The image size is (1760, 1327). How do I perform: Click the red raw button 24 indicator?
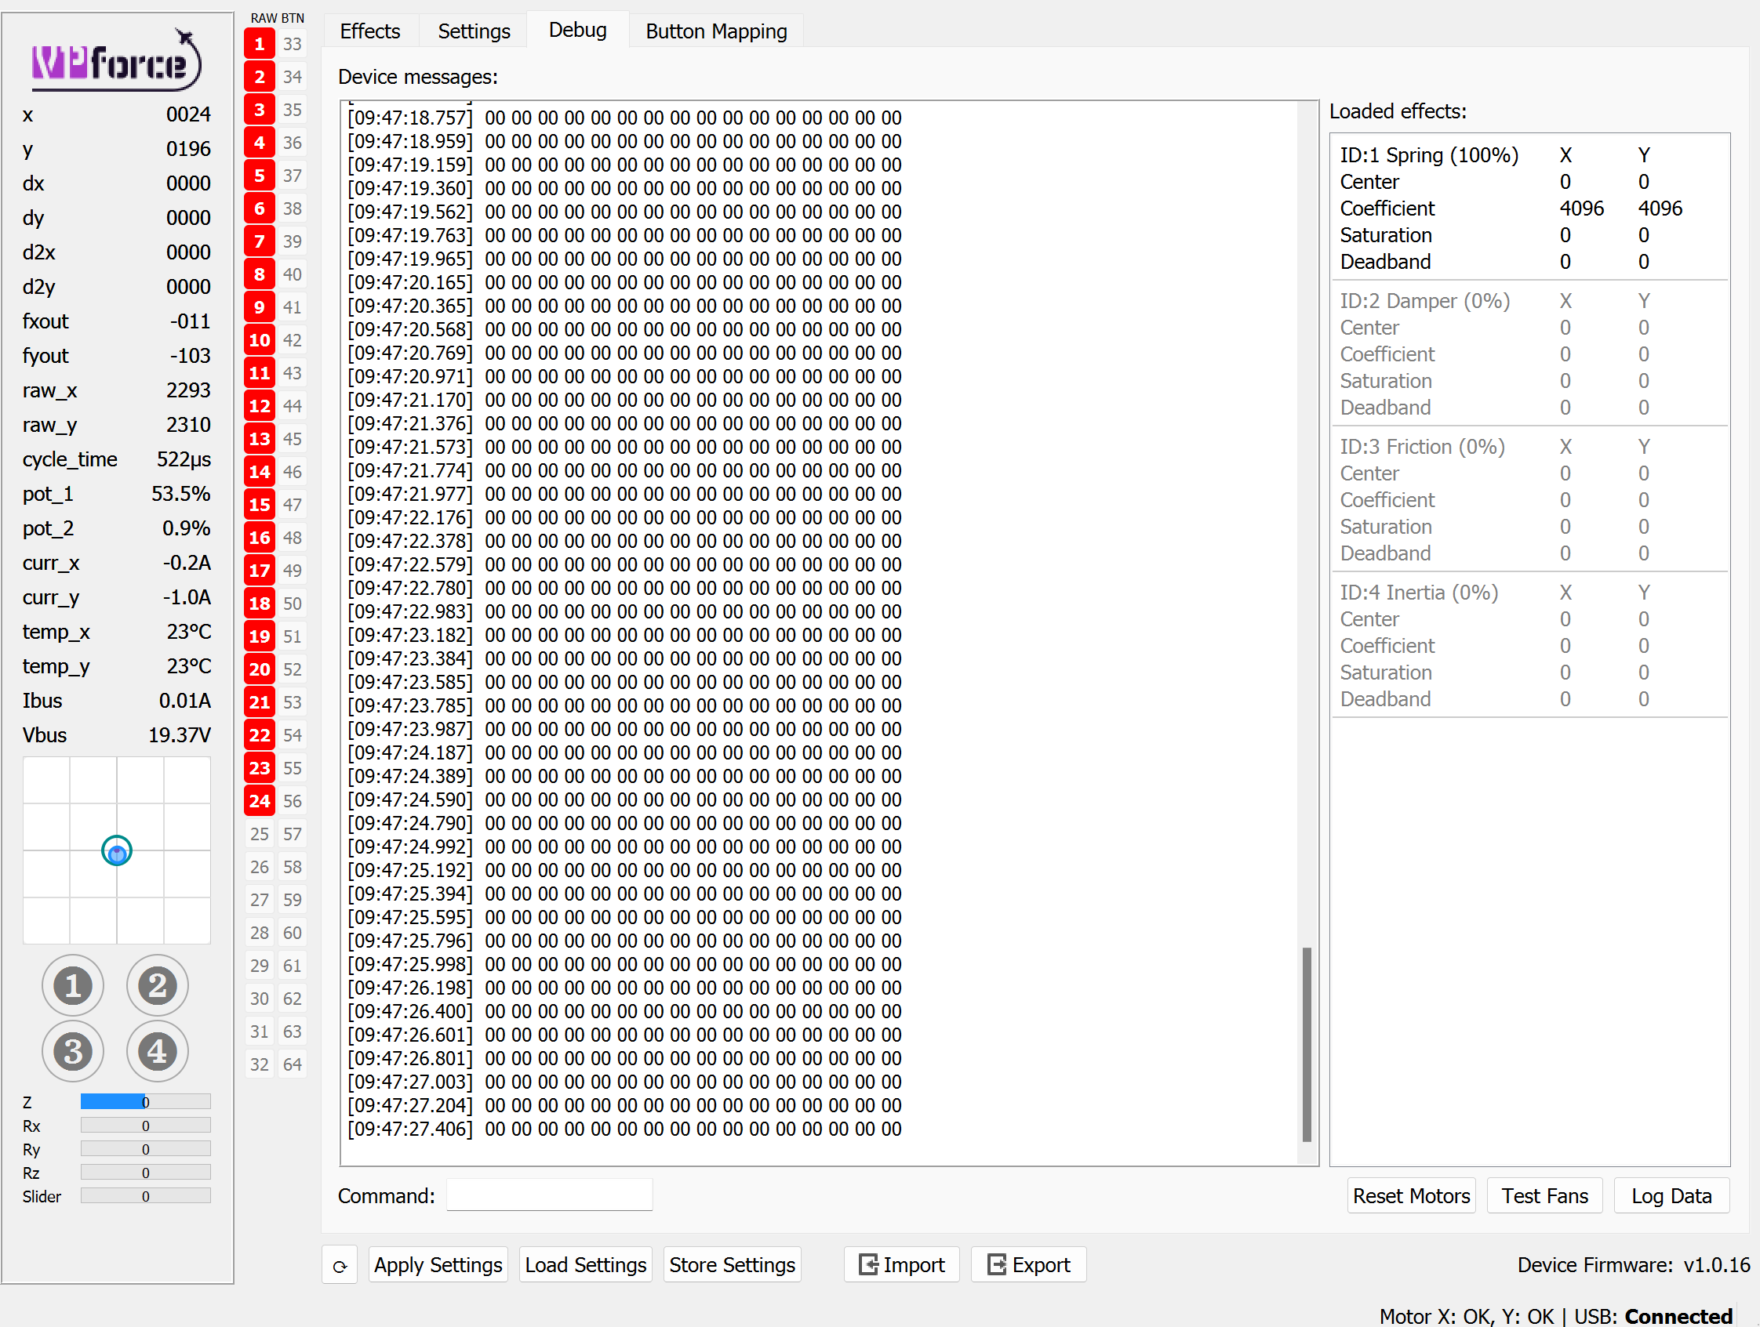pyautogui.click(x=259, y=800)
